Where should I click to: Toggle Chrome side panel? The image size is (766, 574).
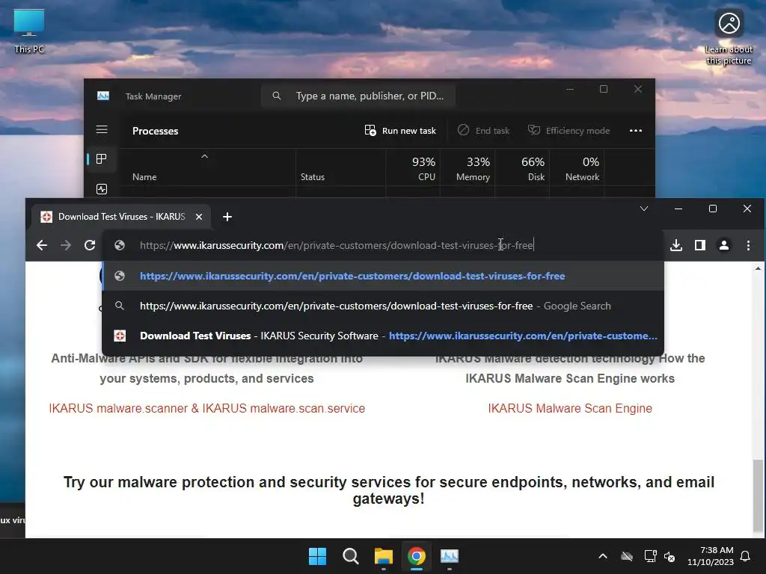point(700,245)
